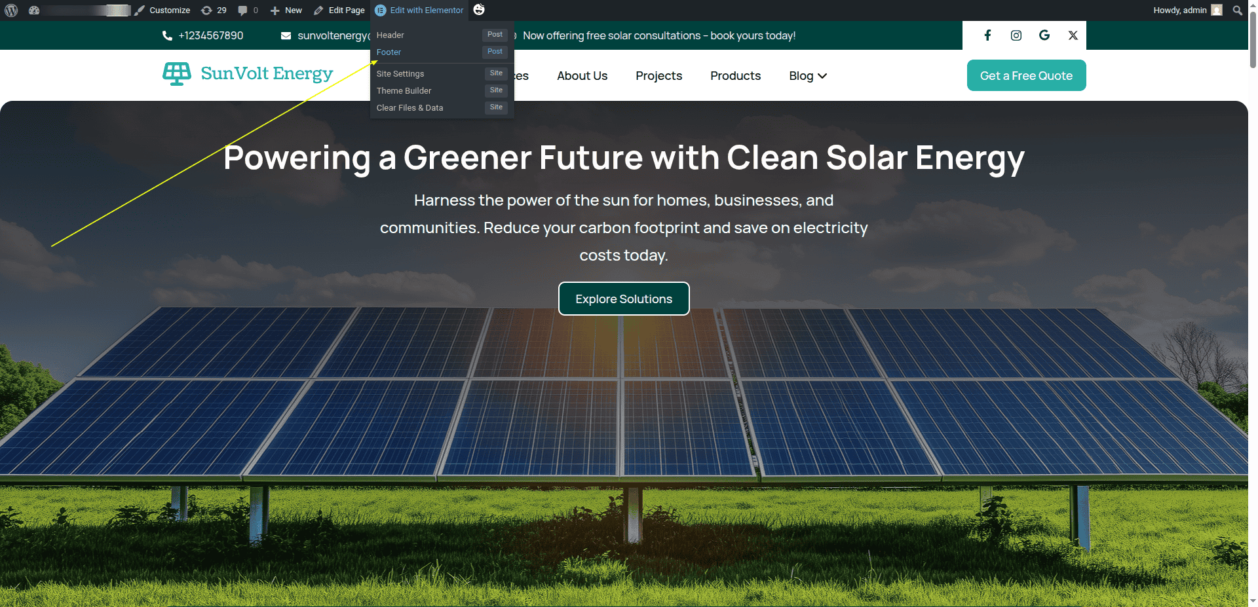This screenshot has height=607, width=1258.
Task: Open the Howdy, admin account menu
Action: coord(1187,10)
